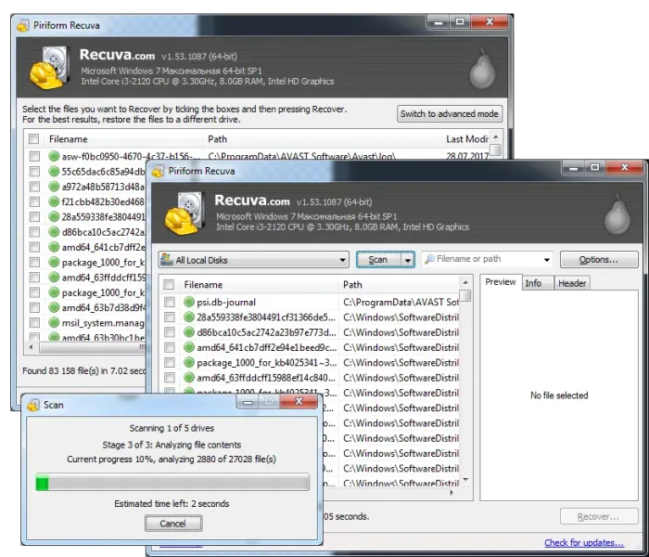
Task: Click green status dot of package_1000_for_kb4025341~3 file
Action: (189, 363)
